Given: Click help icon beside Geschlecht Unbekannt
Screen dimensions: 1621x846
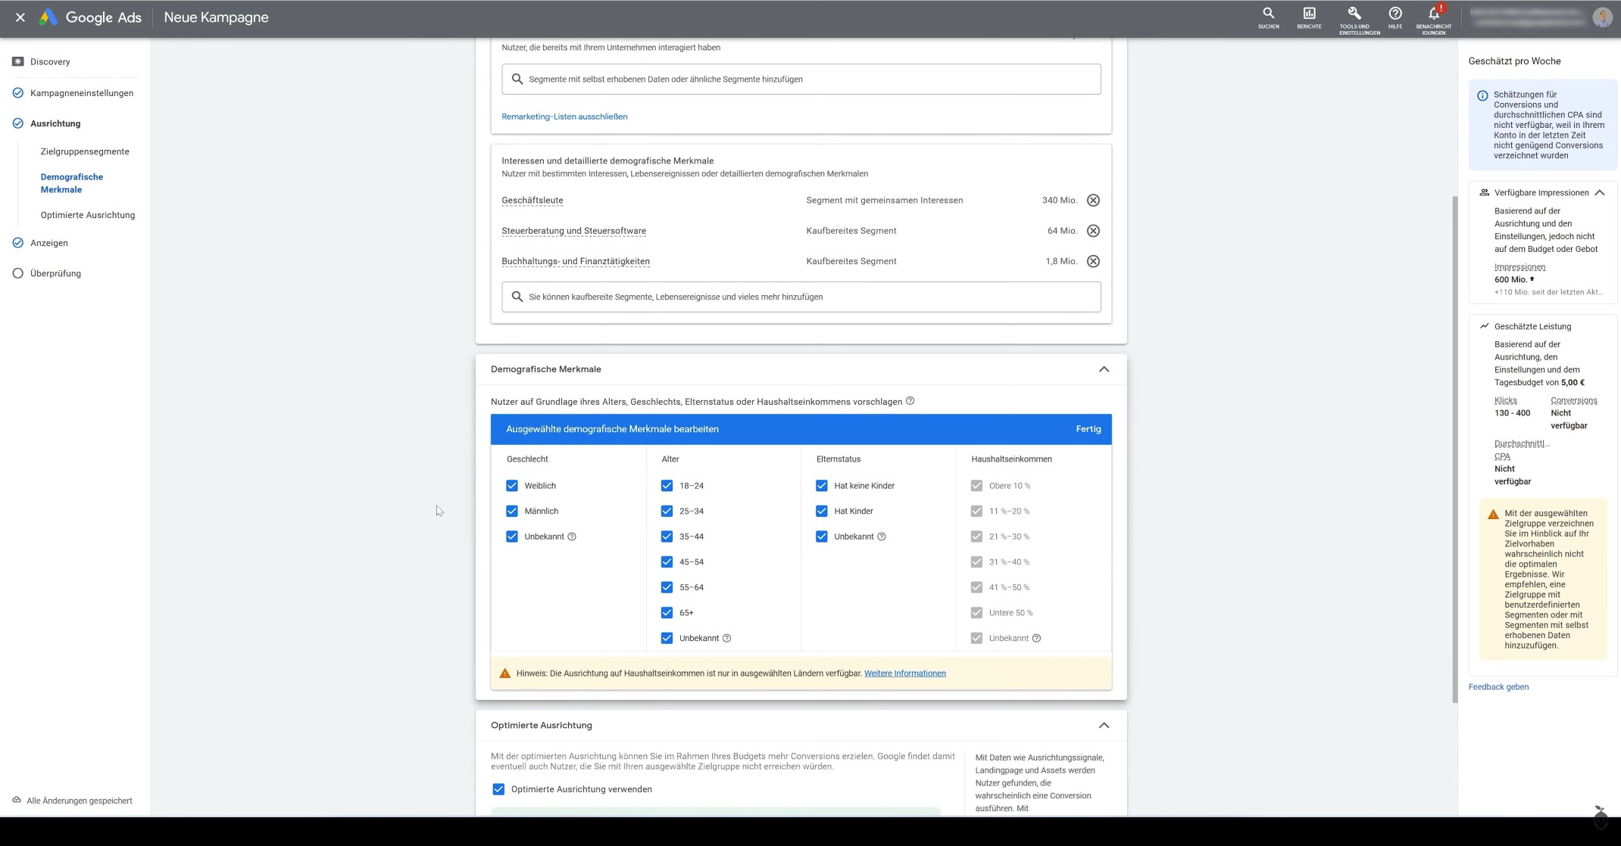Looking at the screenshot, I should coord(572,537).
